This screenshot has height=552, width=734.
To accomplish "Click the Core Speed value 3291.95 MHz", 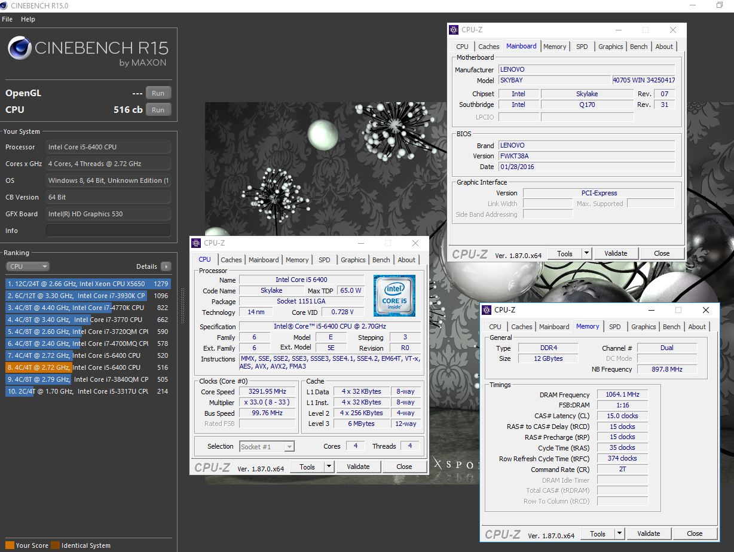I will 267,392.
